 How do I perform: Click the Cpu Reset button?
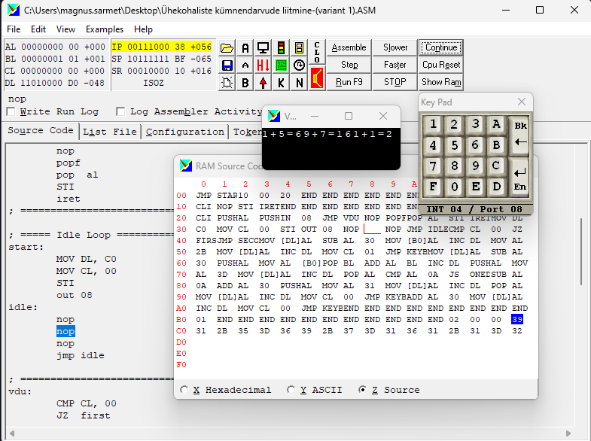(441, 65)
